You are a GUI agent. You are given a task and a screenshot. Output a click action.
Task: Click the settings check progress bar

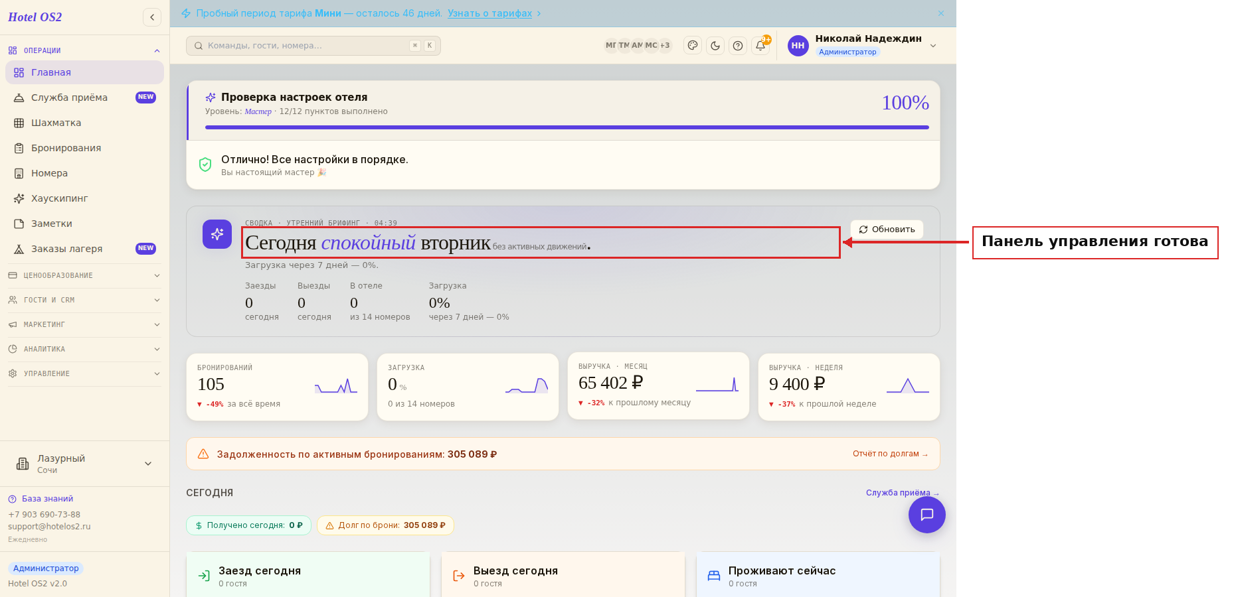(567, 127)
